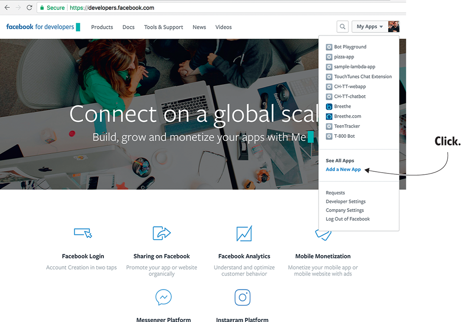The height and width of the screenshot is (322, 461).
Task: Click the browser reload icon
Action: point(29,8)
